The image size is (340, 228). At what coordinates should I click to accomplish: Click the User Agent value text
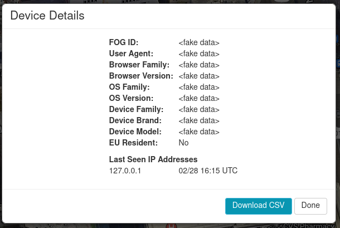pyautogui.click(x=199, y=54)
